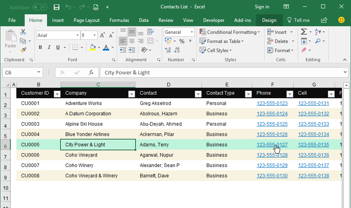
Task: Click the Sort & Filter icon
Action: tap(318, 32)
